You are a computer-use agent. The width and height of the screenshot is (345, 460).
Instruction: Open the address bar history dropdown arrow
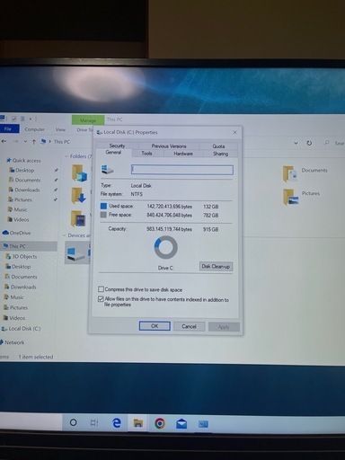tap(296, 143)
